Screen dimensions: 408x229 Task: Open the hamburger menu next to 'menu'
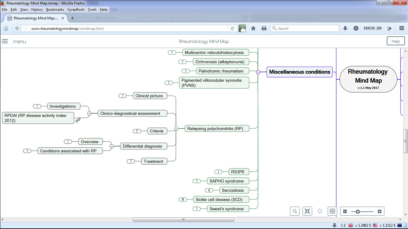pos(5,41)
